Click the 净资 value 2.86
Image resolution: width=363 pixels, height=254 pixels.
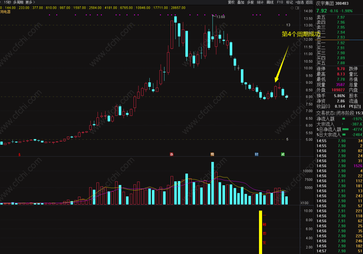(x=341, y=101)
